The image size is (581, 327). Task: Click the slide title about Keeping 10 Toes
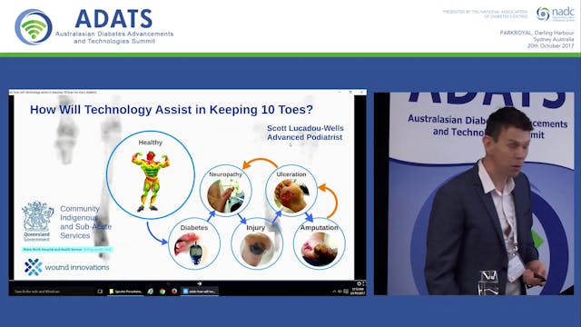[172, 110]
